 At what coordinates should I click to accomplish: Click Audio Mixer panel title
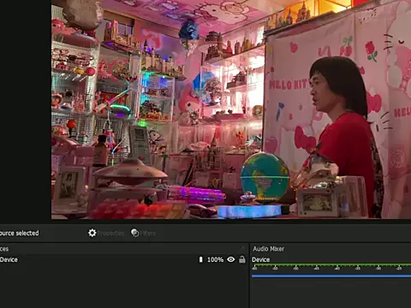coord(268,249)
